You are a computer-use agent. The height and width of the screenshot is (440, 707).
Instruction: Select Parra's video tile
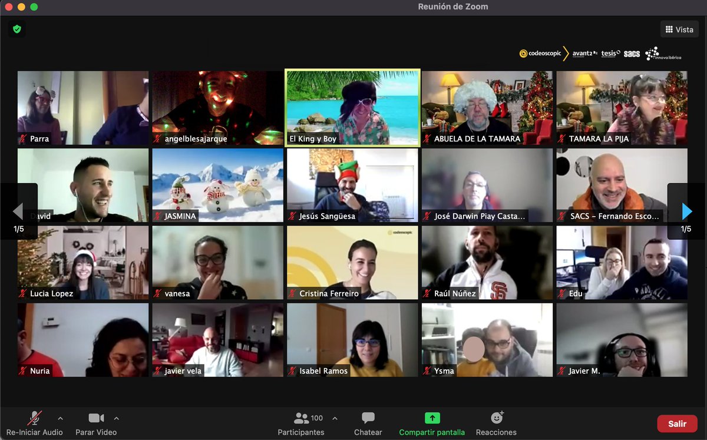pyautogui.click(x=83, y=108)
